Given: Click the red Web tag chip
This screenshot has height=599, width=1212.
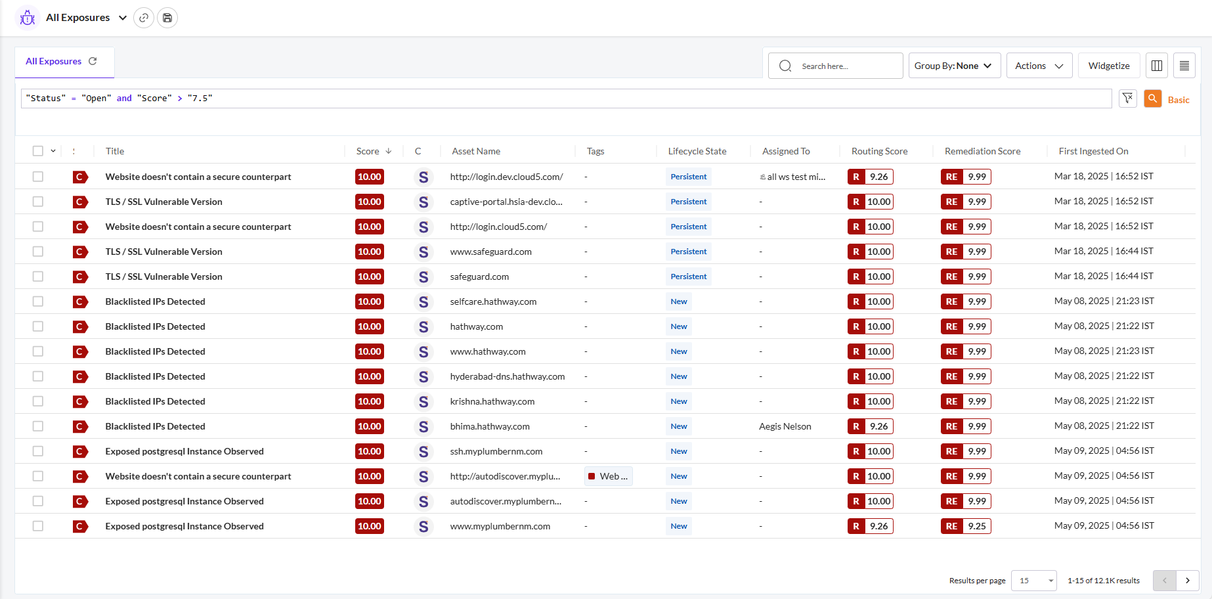Looking at the screenshot, I should click(609, 476).
